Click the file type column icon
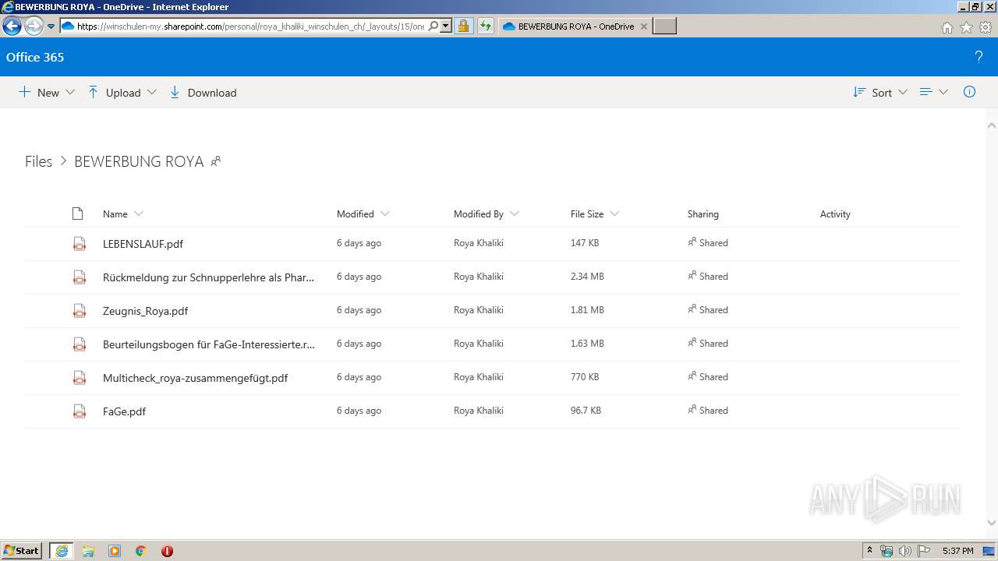Image resolution: width=998 pixels, height=561 pixels. pos(77,213)
